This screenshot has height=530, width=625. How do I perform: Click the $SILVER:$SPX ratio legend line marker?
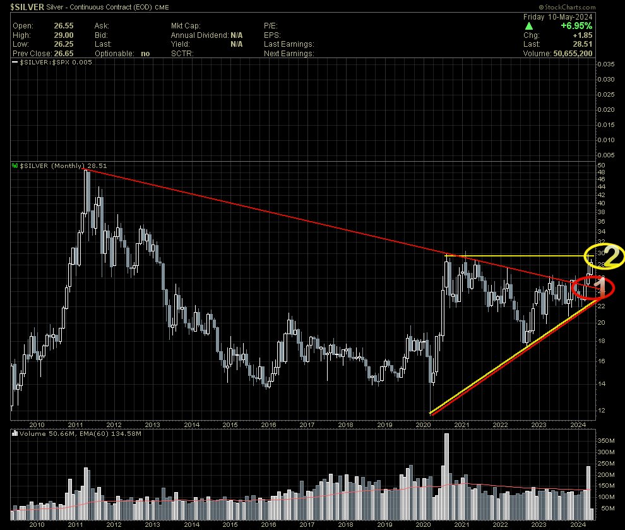click(x=15, y=62)
